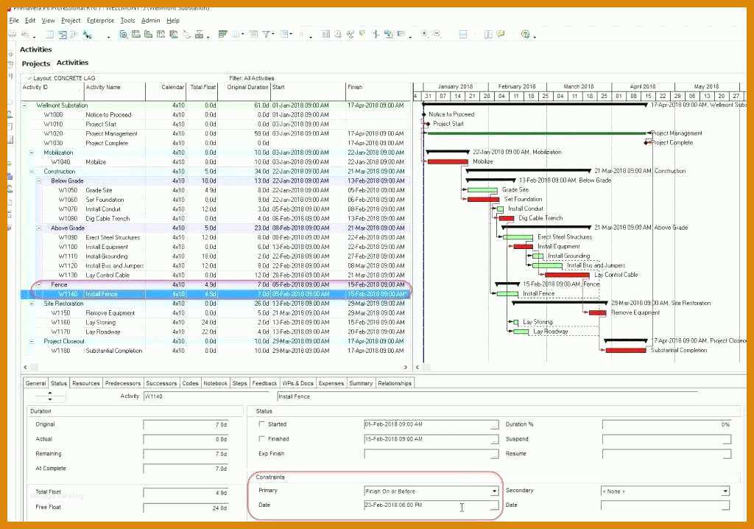Open the Layout: CONCRETE LAG options arrow
The height and width of the screenshot is (529, 754).
coord(29,78)
